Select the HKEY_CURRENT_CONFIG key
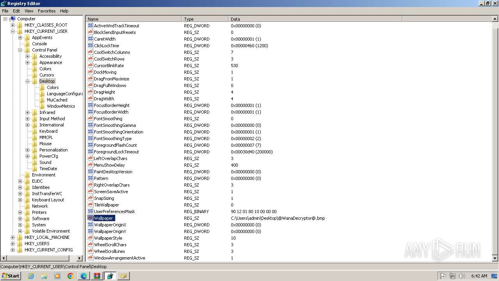This screenshot has width=499, height=281. tap(48, 250)
